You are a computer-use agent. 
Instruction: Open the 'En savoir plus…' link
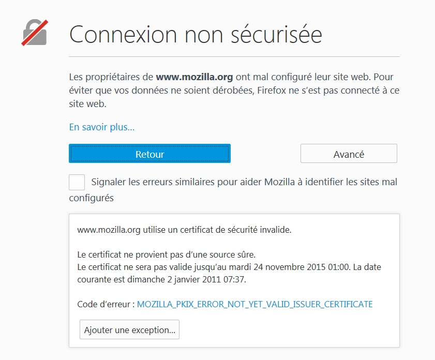(x=101, y=127)
